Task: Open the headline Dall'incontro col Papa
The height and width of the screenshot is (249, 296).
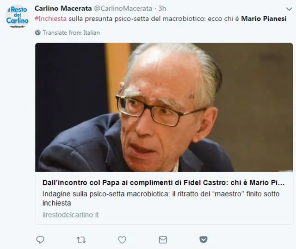Action: pyautogui.click(x=163, y=183)
